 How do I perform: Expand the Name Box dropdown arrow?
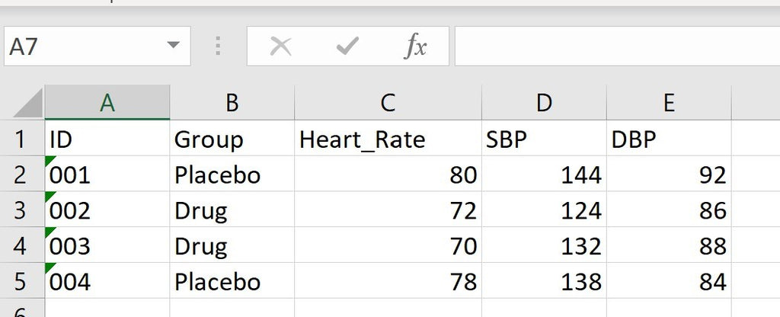pyautogui.click(x=173, y=47)
